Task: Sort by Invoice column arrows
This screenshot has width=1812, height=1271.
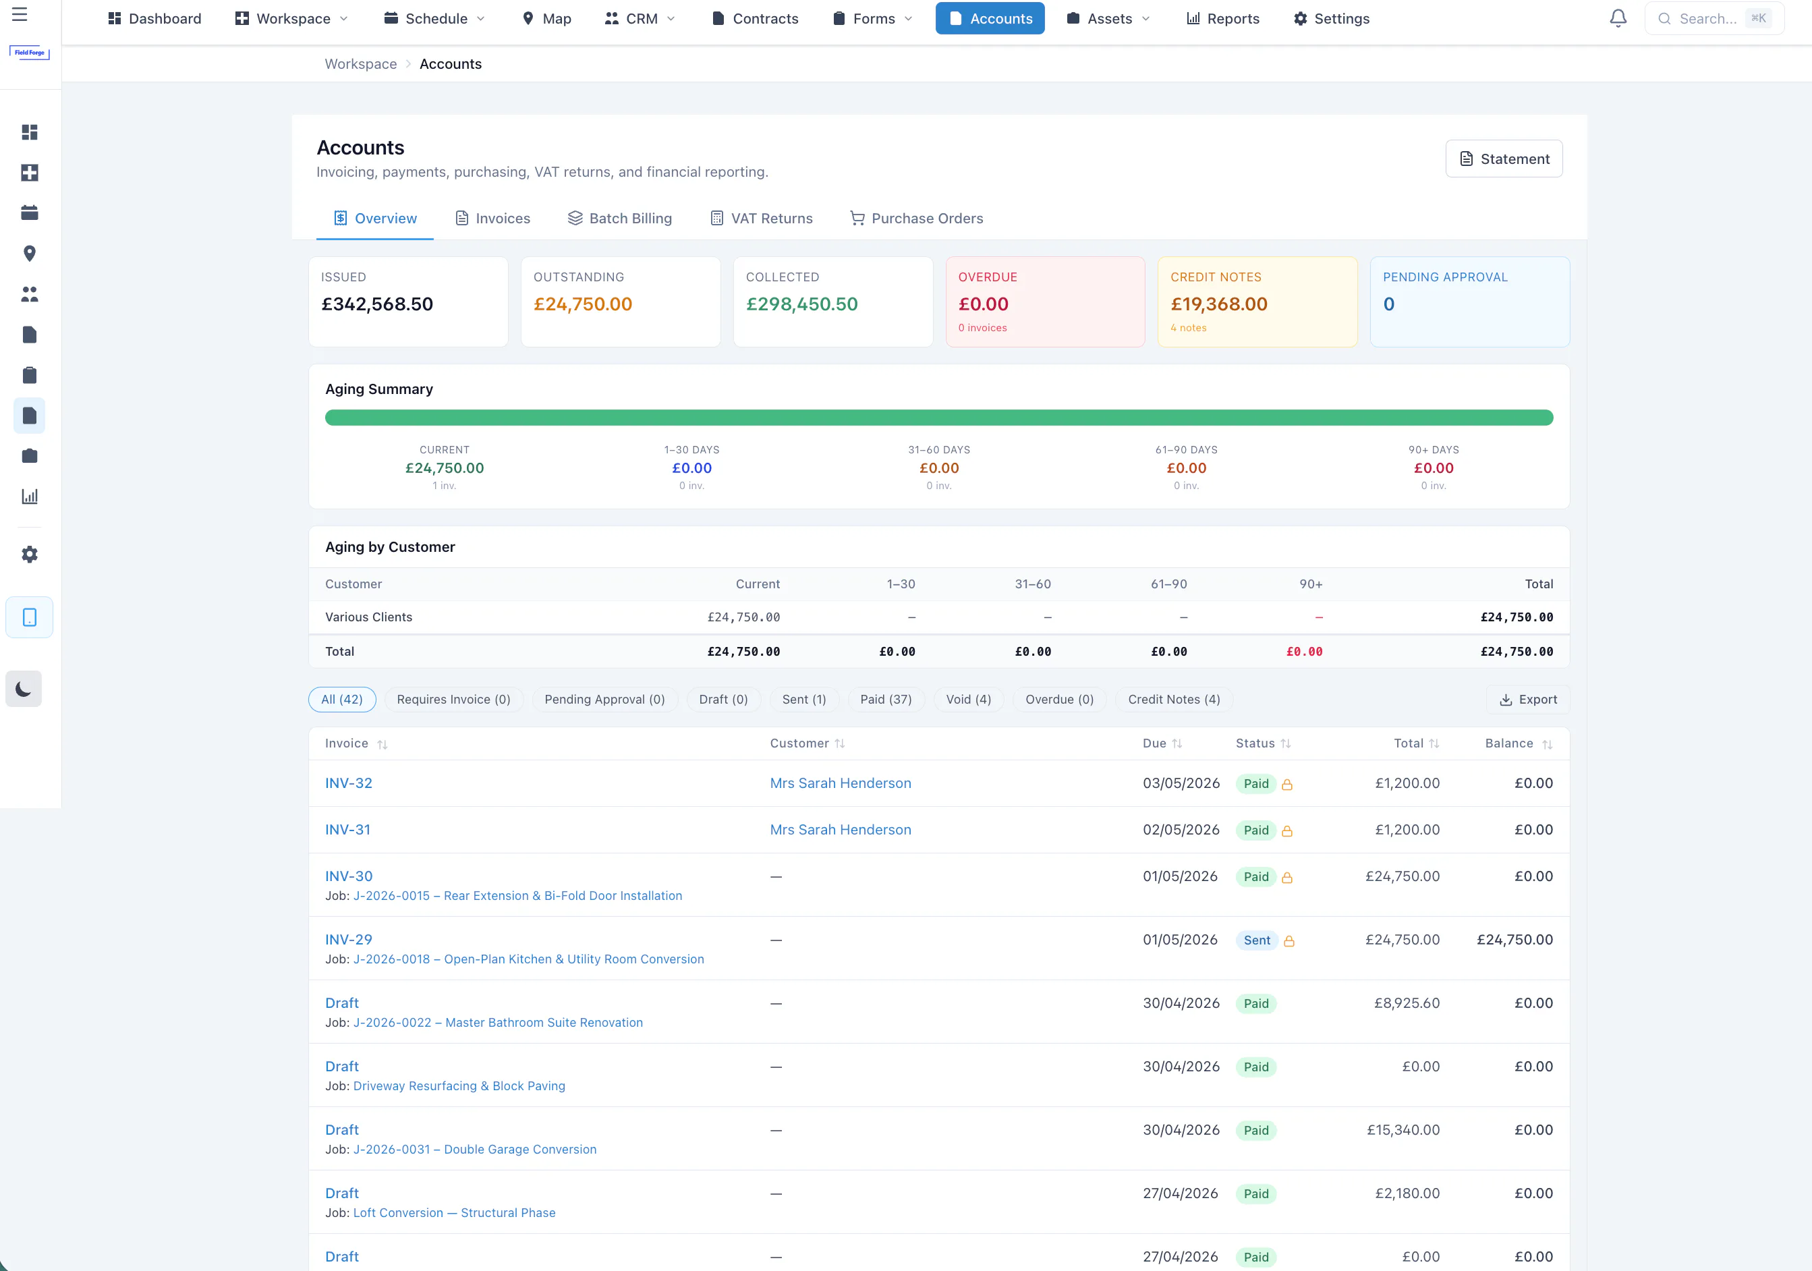Action: click(x=382, y=744)
